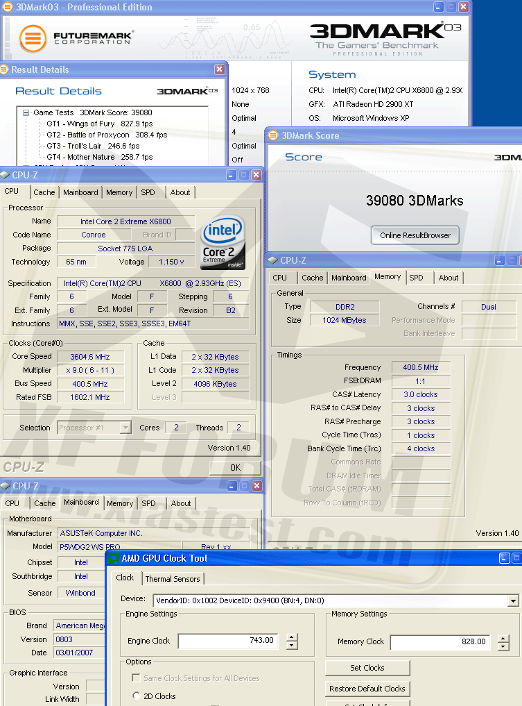Screen dimensions: 522x706
Task: Increase the Memory Clock value
Action: click(x=503, y=639)
